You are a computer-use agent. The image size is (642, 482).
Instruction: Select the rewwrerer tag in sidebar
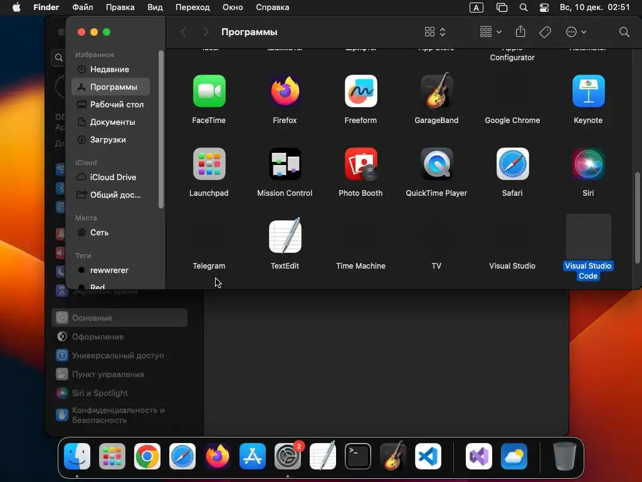point(110,270)
